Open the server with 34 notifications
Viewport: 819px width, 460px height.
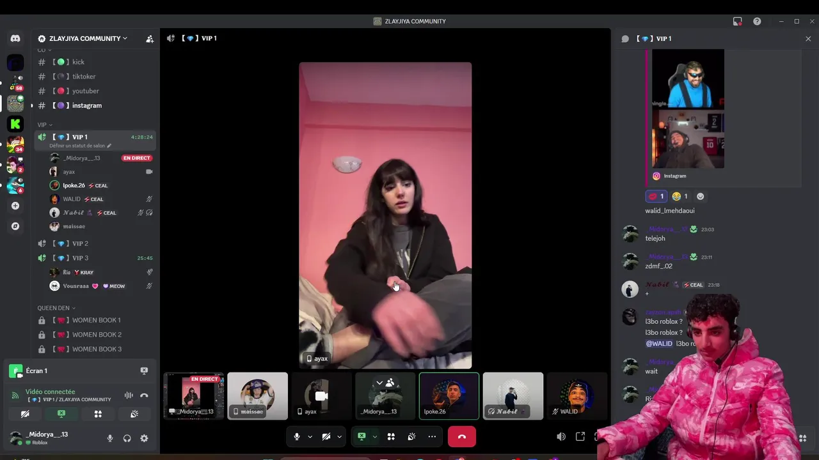point(15,144)
